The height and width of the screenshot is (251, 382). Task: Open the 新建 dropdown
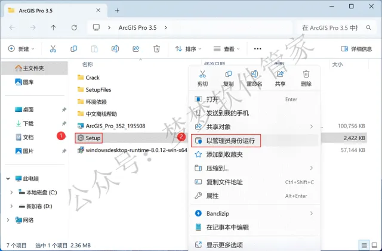coord(21,49)
